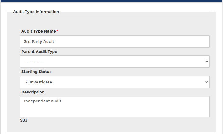This screenshot has height=134, width=223.
Task: Place cursor in "Independent audit" text
Action: (x=43, y=101)
